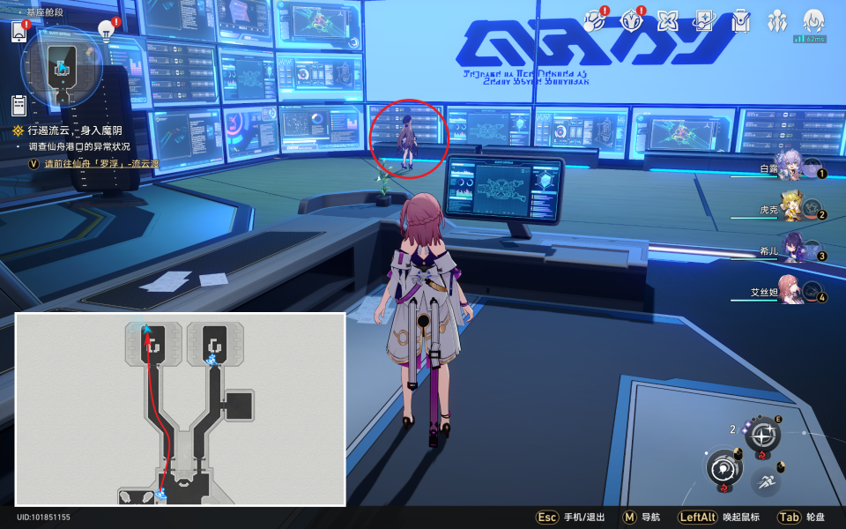
Task: Follow the link 请前往仙舟「罗浮」-流云渡
Action: (101, 163)
